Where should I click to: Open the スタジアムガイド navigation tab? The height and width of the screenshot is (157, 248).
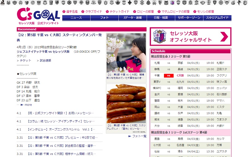click(x=217, y=18)
